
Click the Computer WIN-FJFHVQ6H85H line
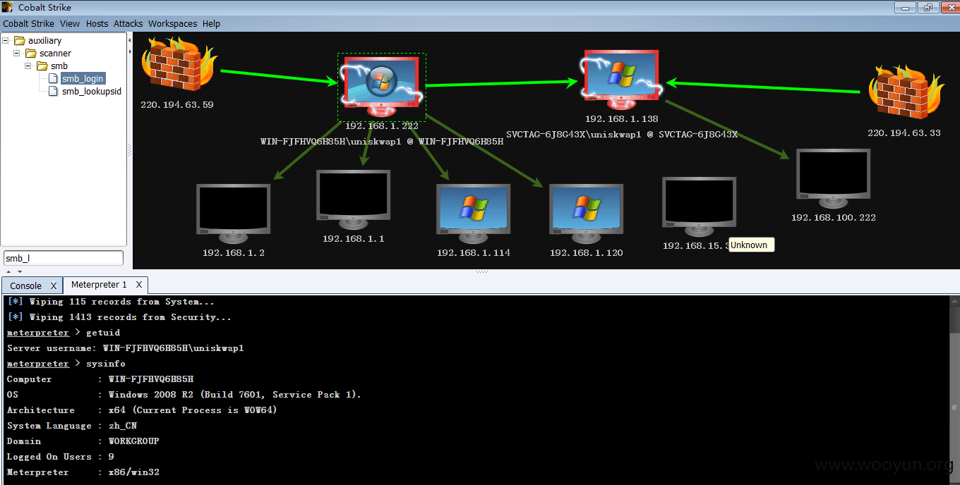(100, 379)
